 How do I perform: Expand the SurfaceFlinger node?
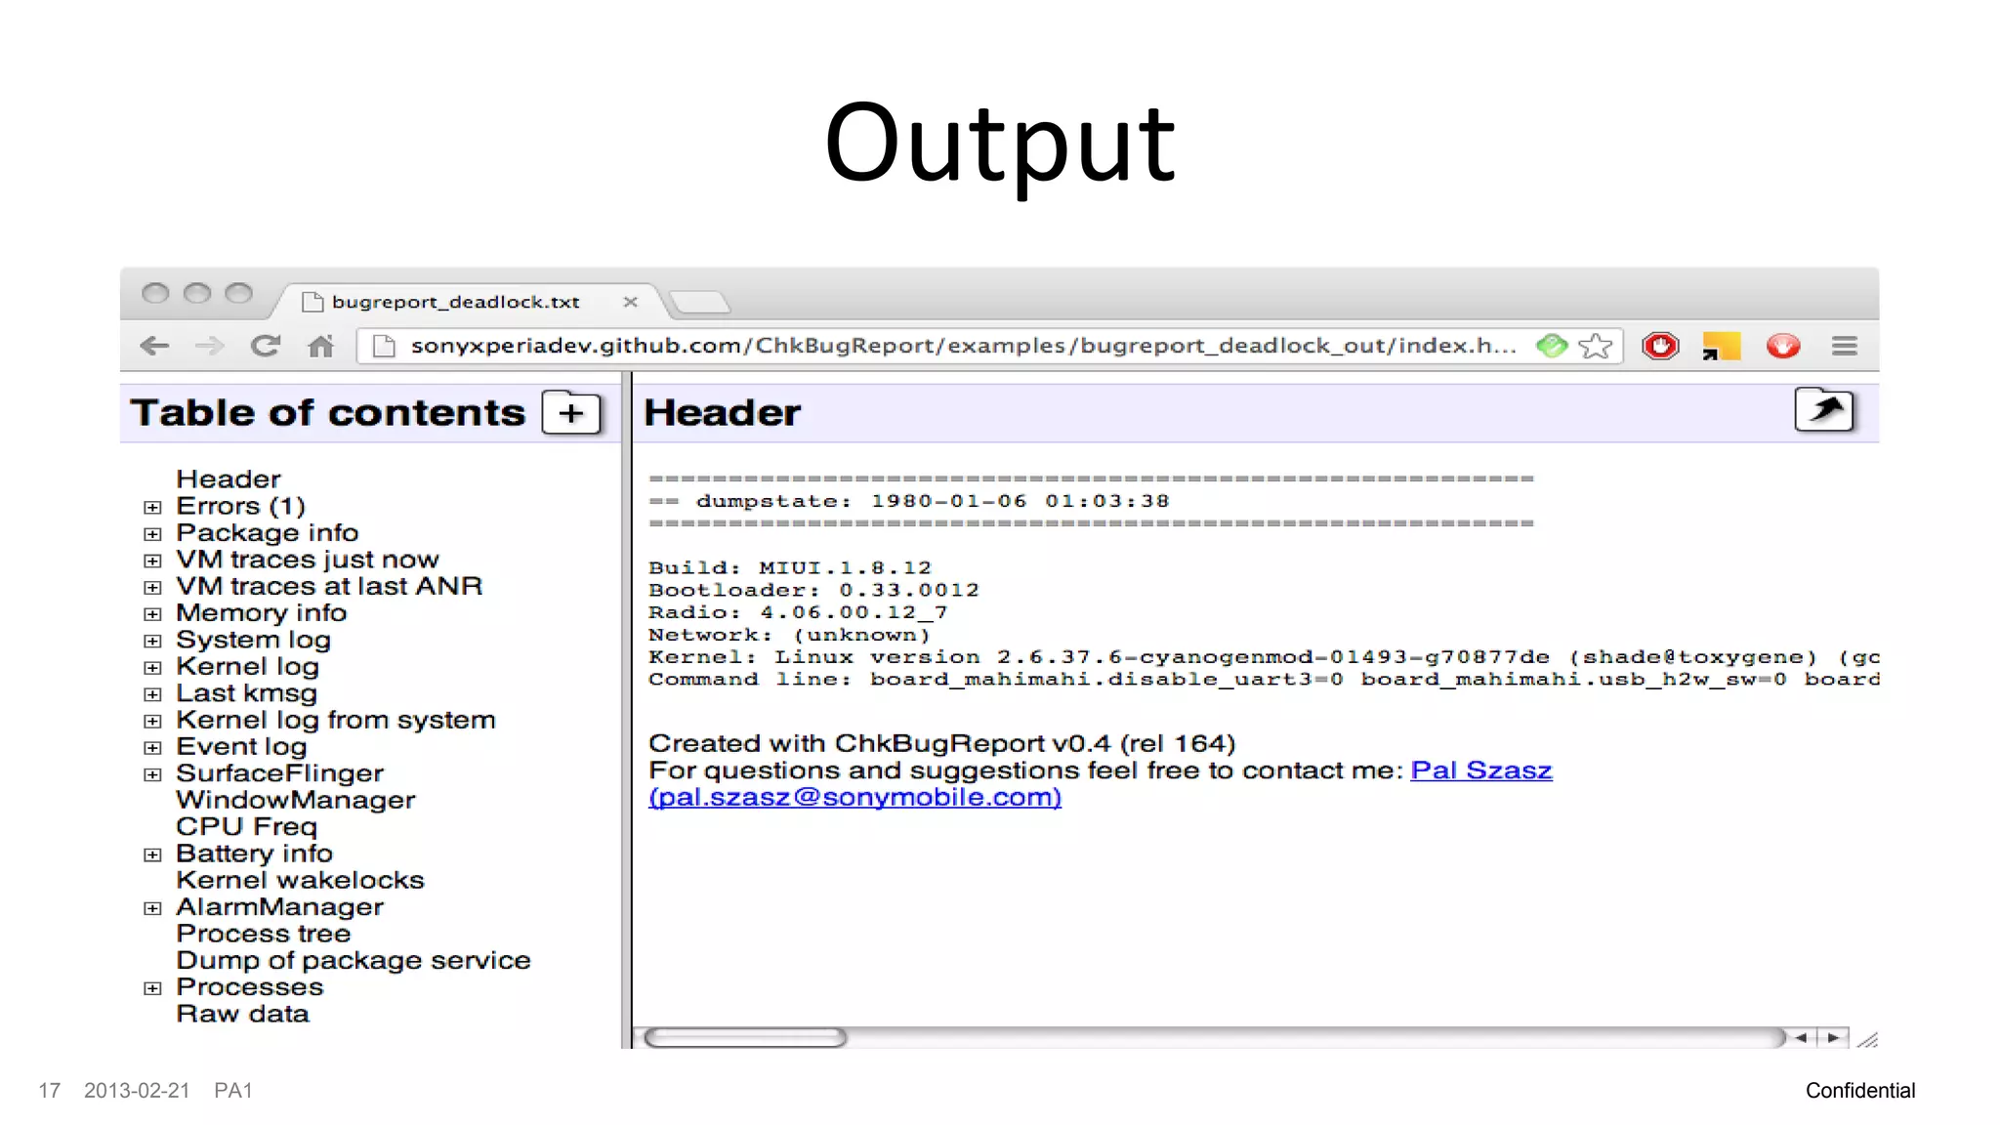[x=152, y=774]
